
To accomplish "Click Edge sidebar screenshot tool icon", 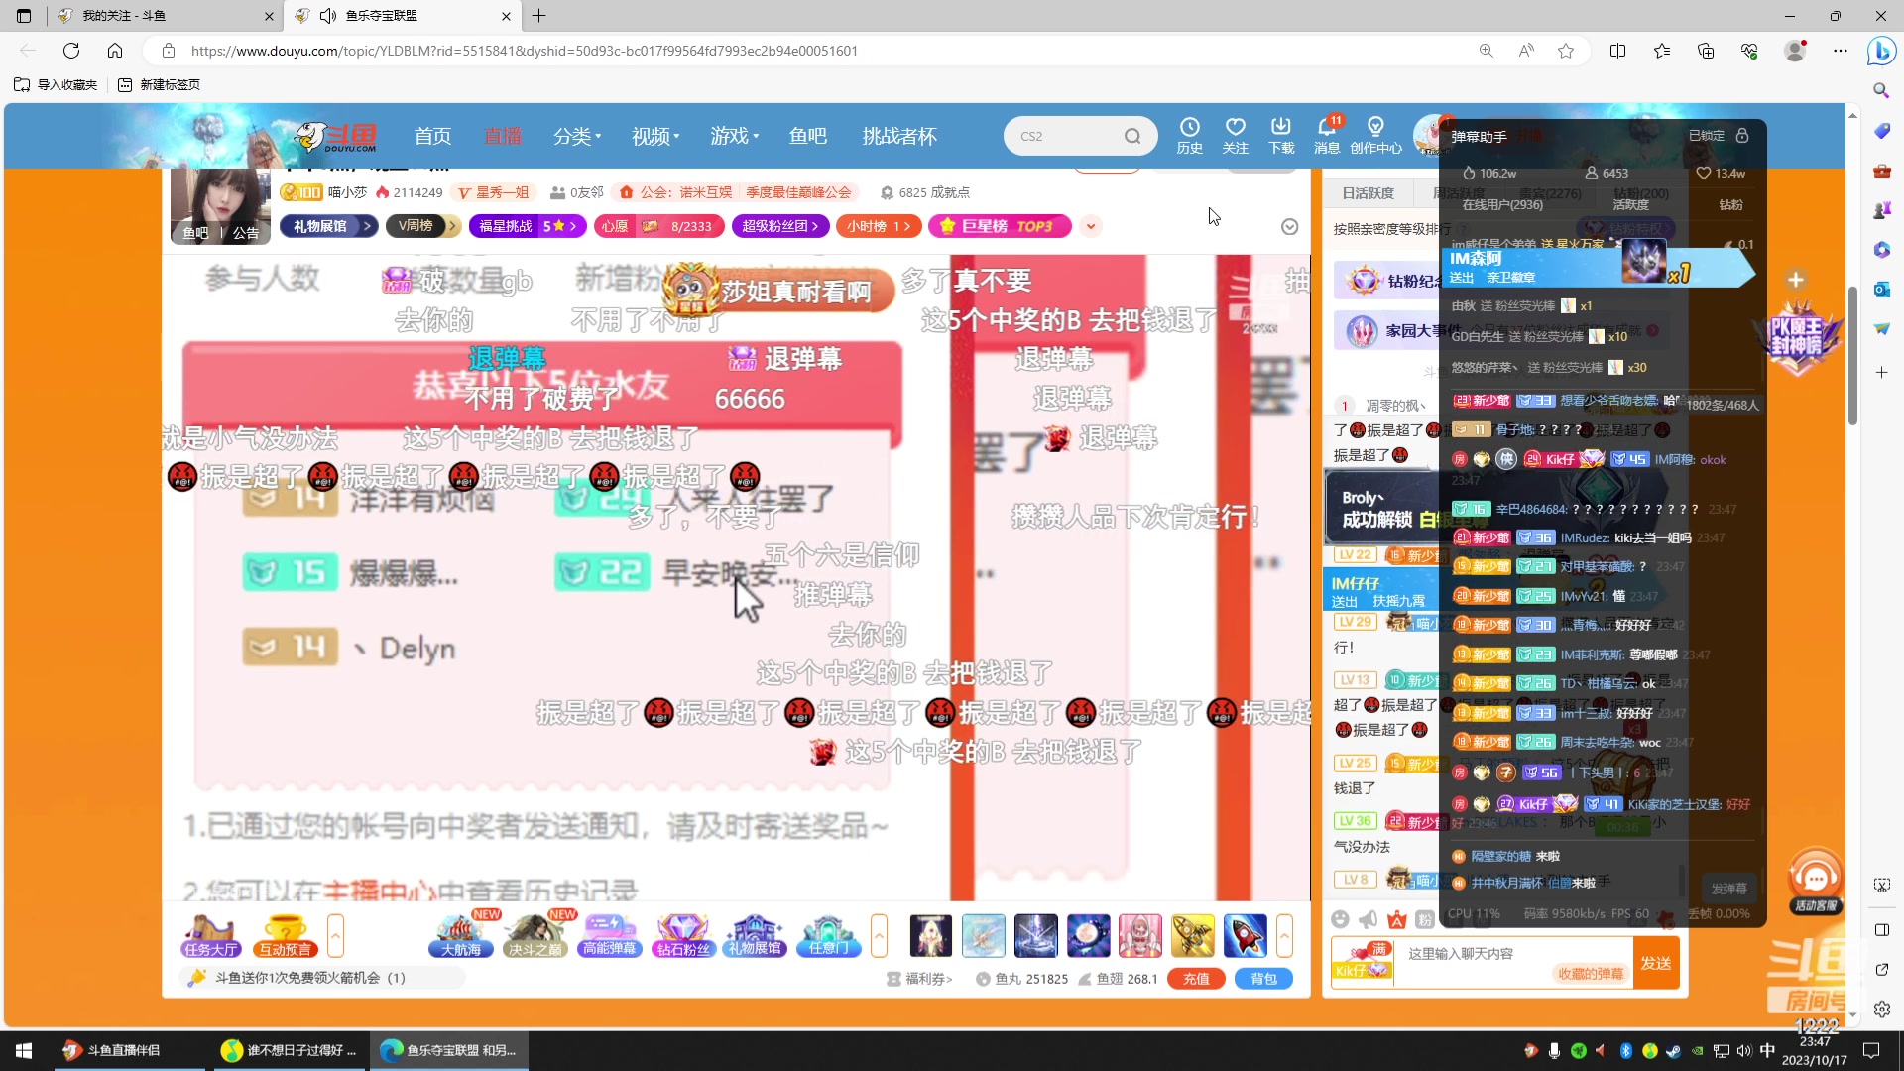I will click(x=1881, y=886).
